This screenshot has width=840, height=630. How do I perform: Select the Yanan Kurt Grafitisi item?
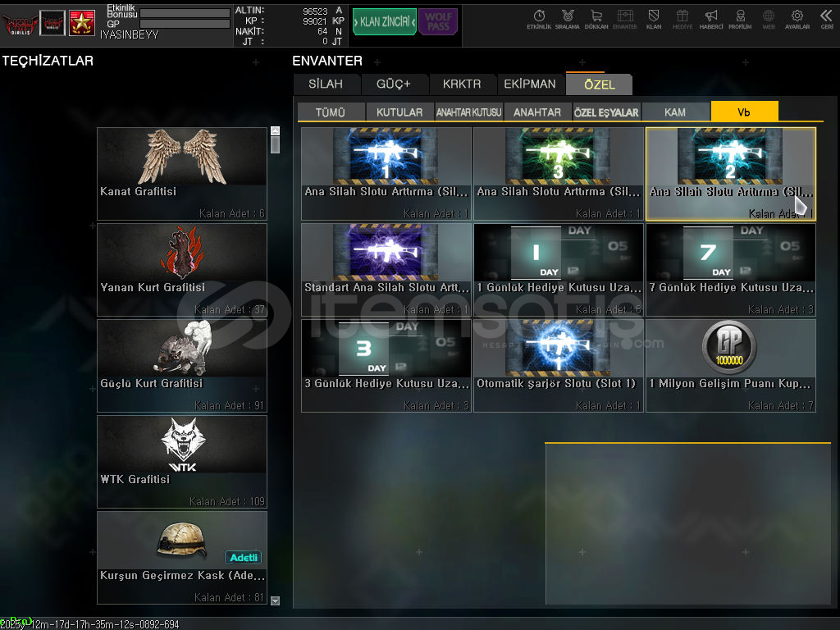coord(181,269)
